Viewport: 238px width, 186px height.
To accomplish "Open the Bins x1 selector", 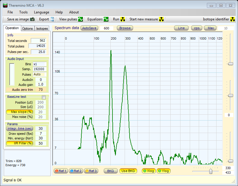I will tap(39, 64).
